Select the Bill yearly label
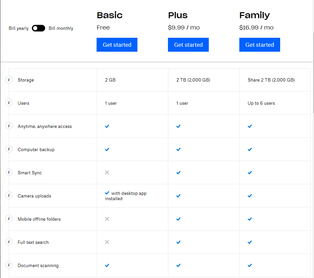 coord(19,28)
